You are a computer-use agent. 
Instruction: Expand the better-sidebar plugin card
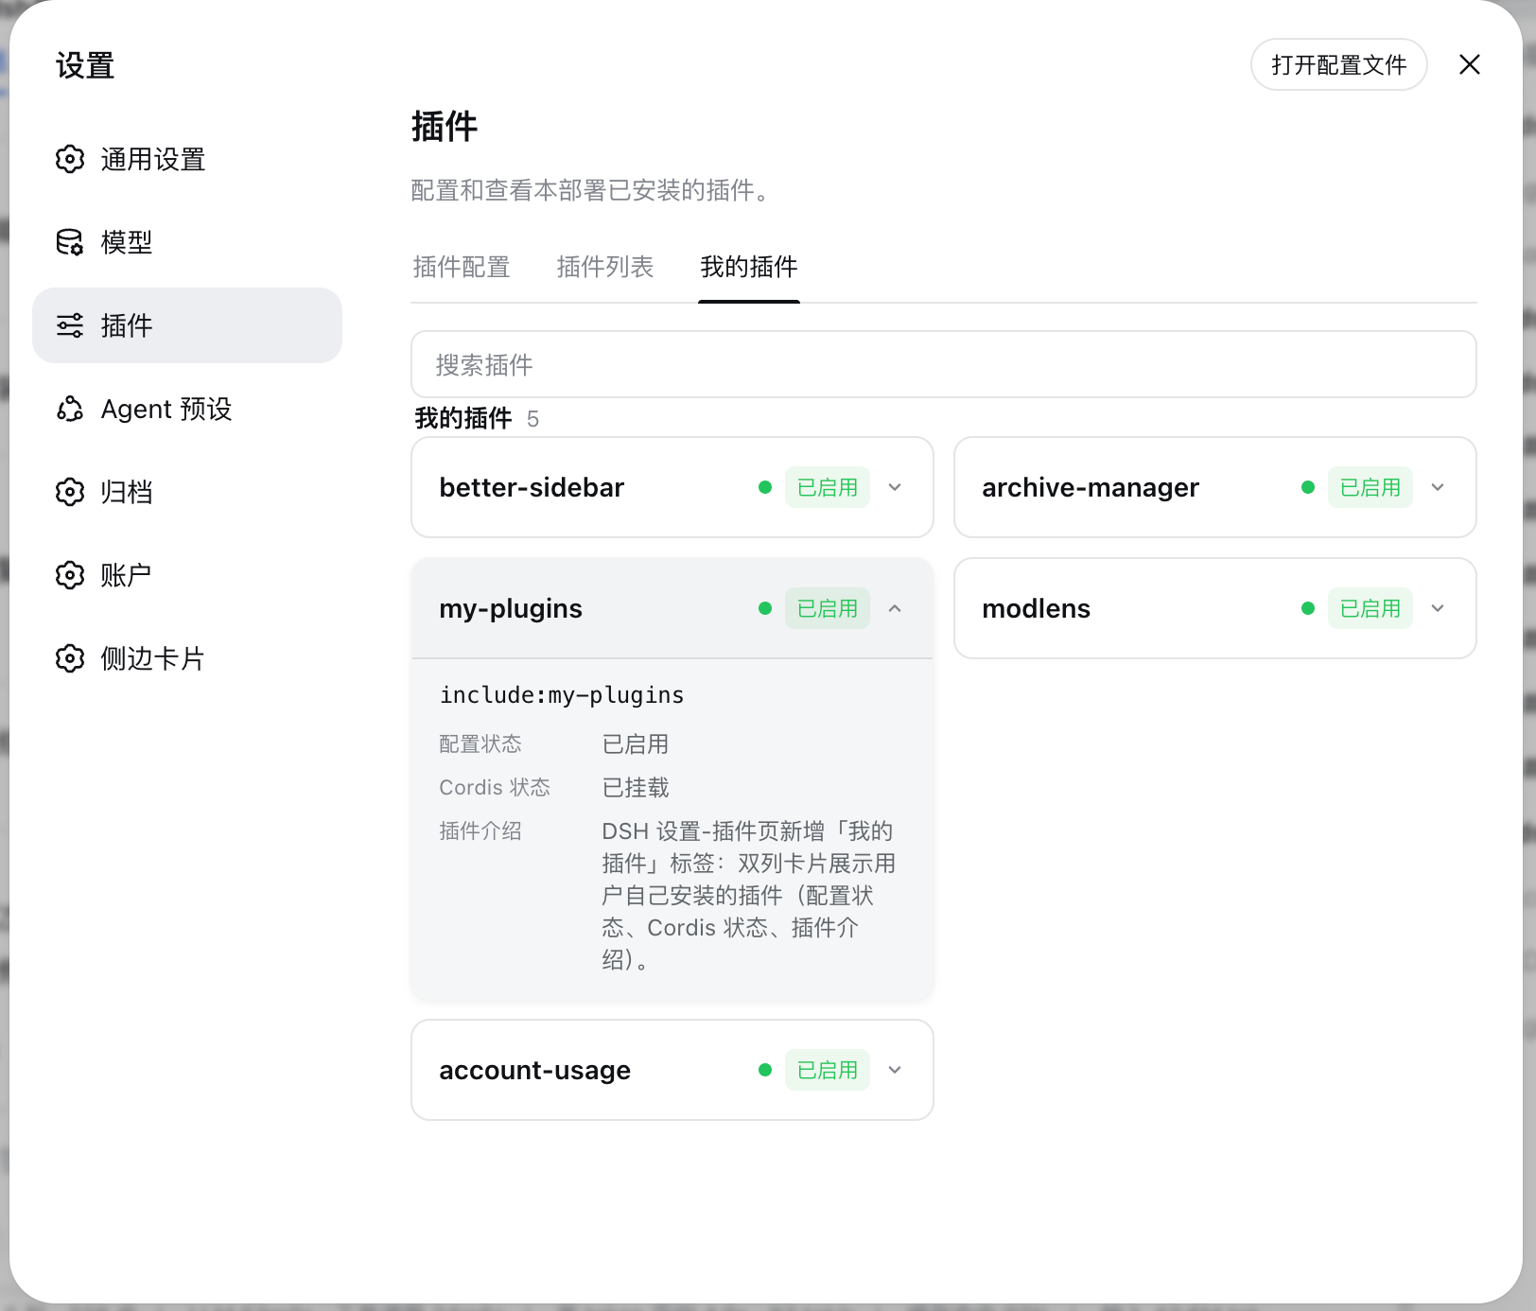point(895,487)
